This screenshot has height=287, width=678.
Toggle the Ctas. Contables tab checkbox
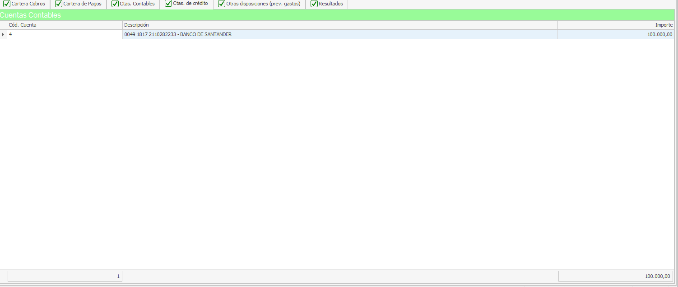(x=115, y=4)
